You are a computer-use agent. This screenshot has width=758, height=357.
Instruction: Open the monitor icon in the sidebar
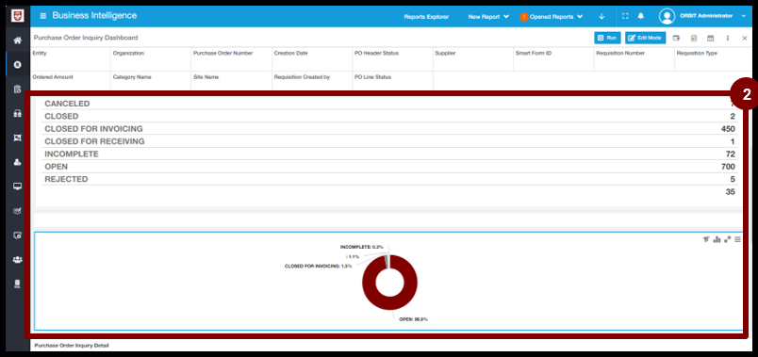pos(17,187)
